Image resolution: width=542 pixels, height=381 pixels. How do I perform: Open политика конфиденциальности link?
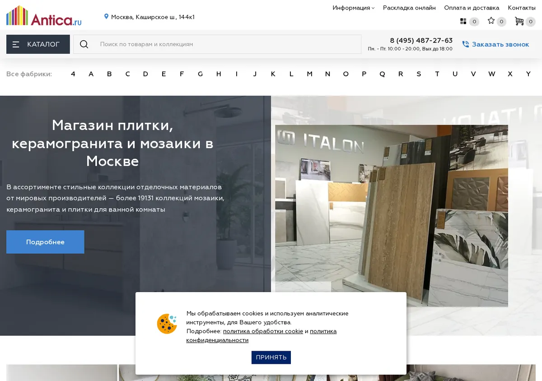click(x=262, y=336)
